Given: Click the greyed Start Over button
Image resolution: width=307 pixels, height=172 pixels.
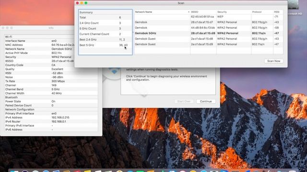Looking at the screenshot, I should pos(184,101).
